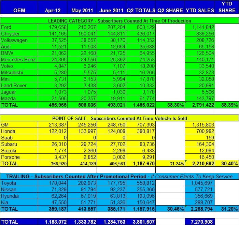Select grand total Q2 value 3,801,607
The width and height of the screenshot is (239, 225).
144,222
